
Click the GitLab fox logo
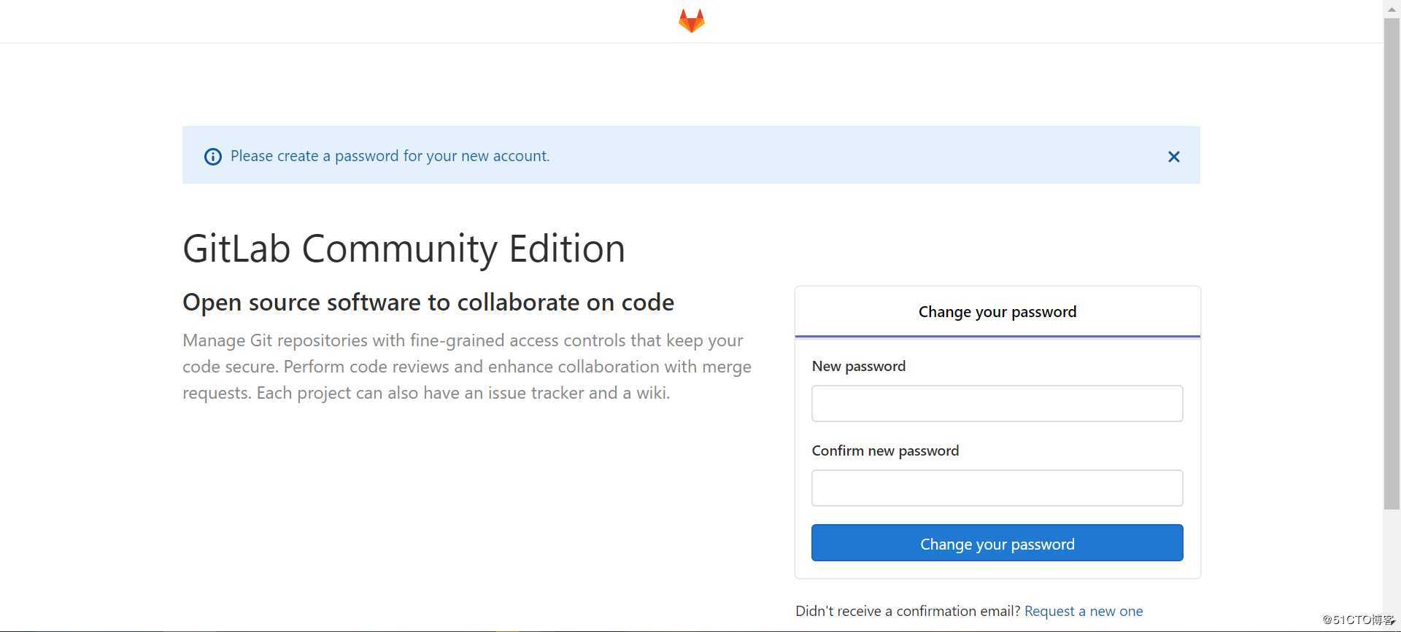(692, 20)
